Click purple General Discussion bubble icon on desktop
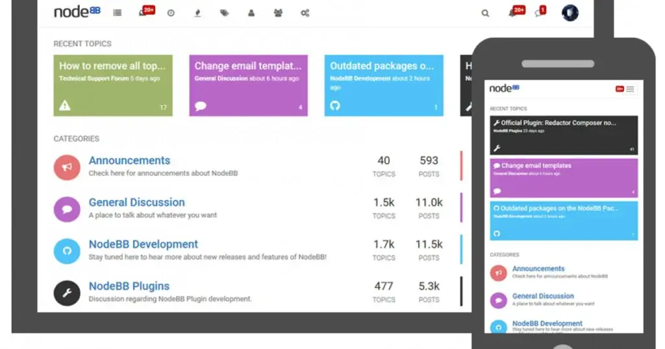Image resolution: width=665 pixels, height=349 pixels. tap(67, 210)
